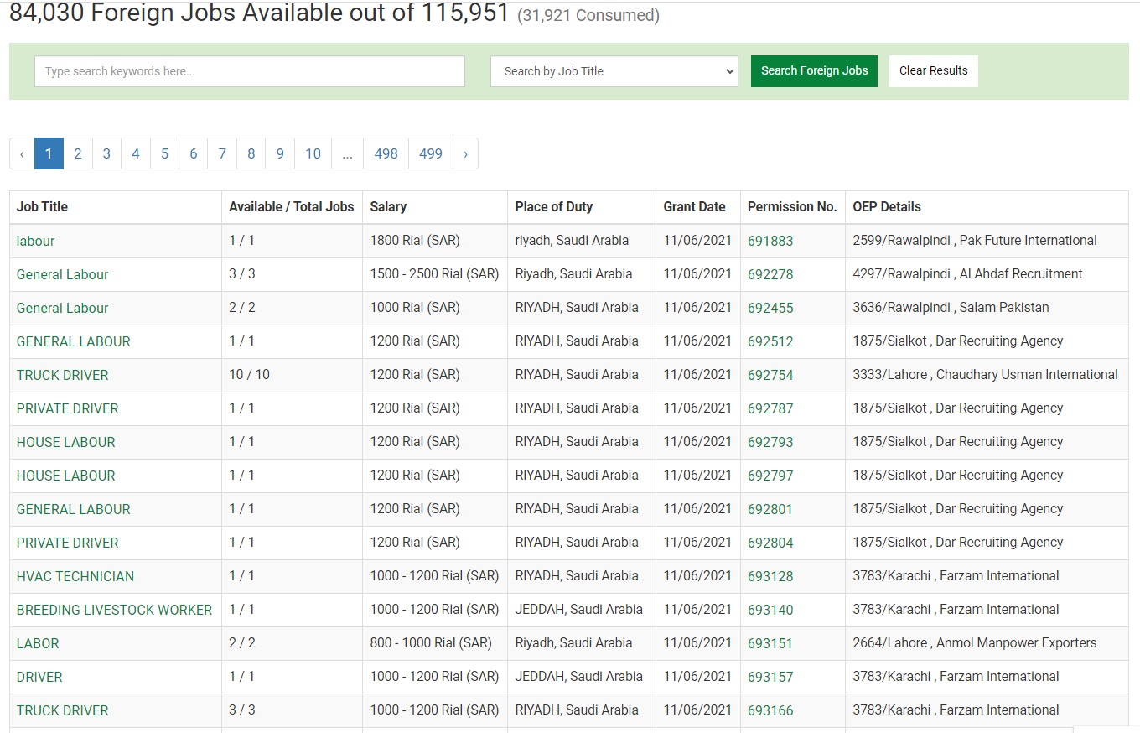Select page 8 in pagination

point(251,153)
